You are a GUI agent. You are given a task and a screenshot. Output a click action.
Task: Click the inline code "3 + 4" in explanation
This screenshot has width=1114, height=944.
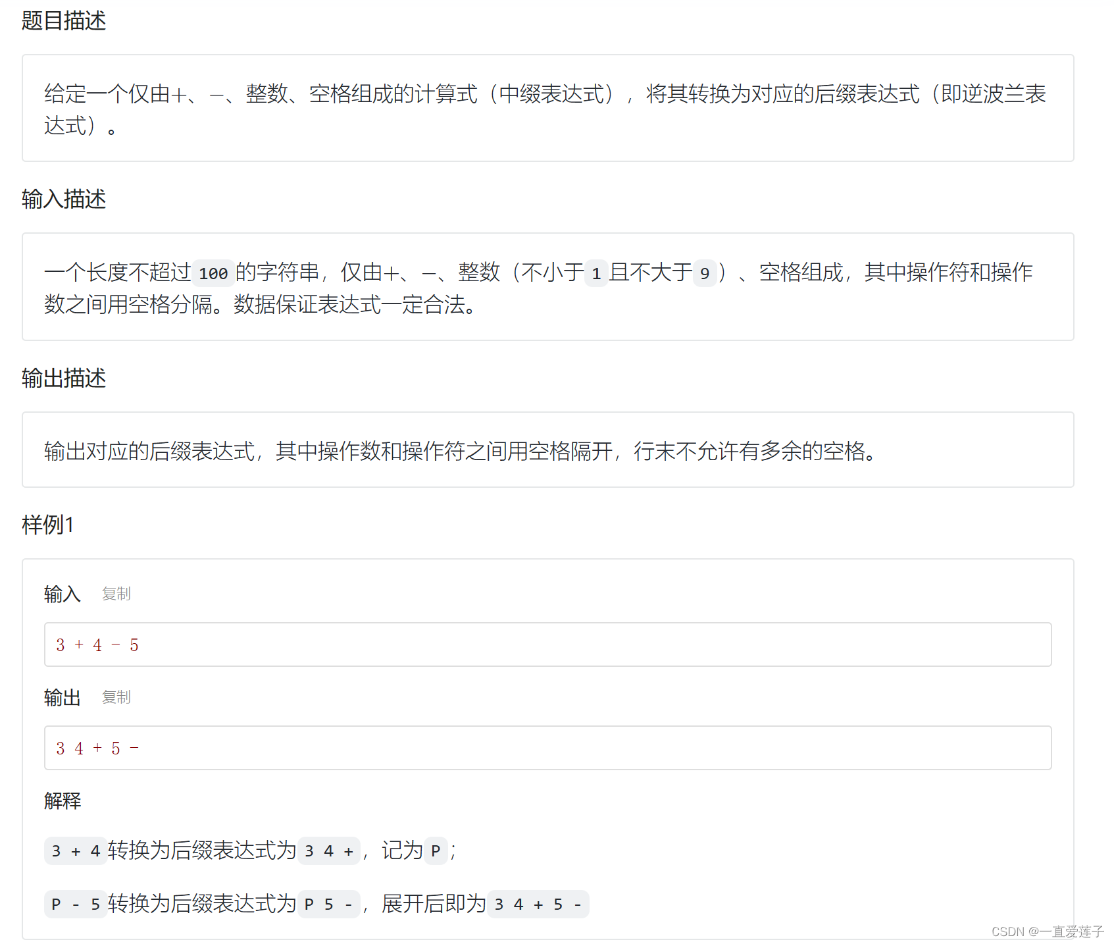76,851
